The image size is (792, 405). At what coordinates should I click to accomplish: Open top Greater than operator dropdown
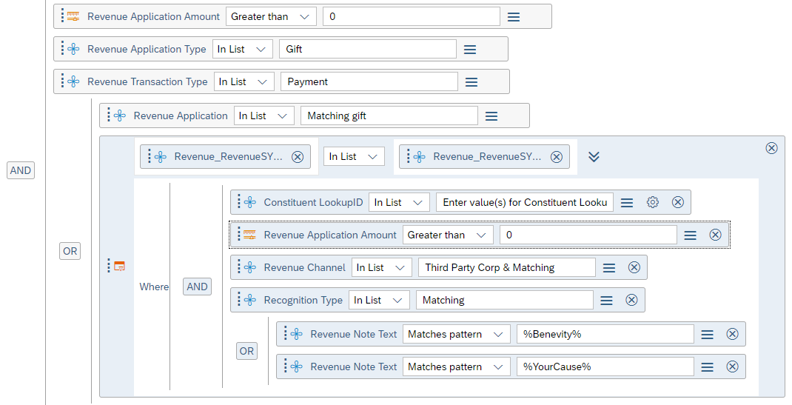click(271, 17)
